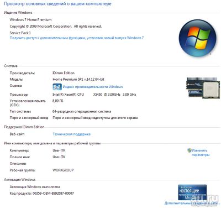Viewport: 221px width, 208px height.
Task: Click the Windows 7 logo orb
Action: click(198, 38)
